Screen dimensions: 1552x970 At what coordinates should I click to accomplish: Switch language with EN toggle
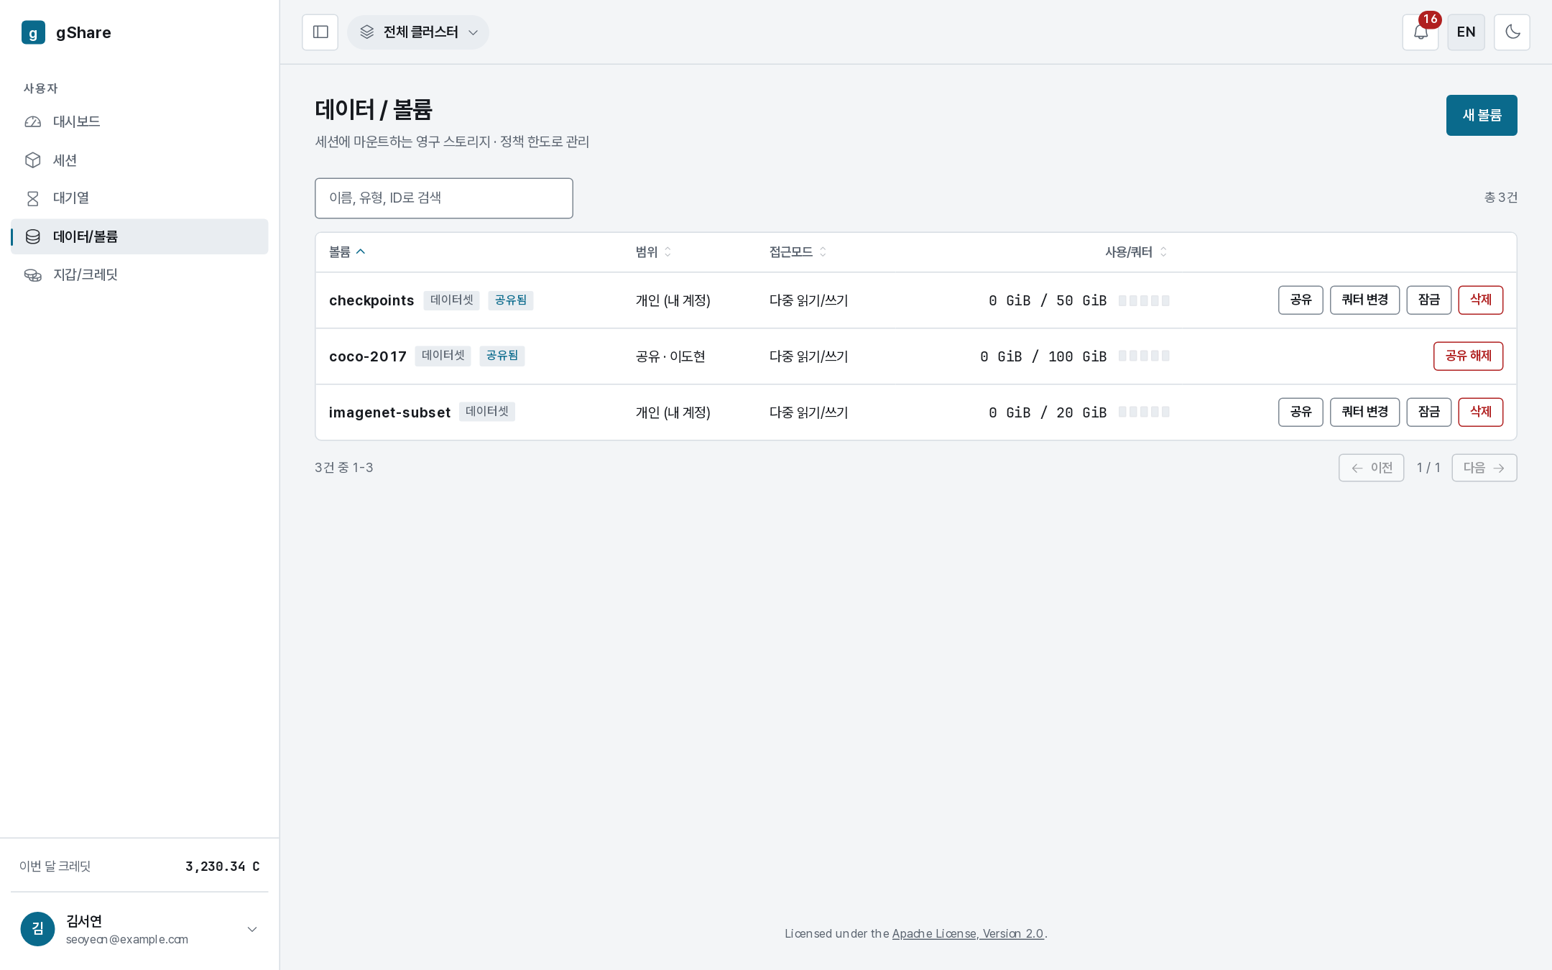(x=1466, y=32)
